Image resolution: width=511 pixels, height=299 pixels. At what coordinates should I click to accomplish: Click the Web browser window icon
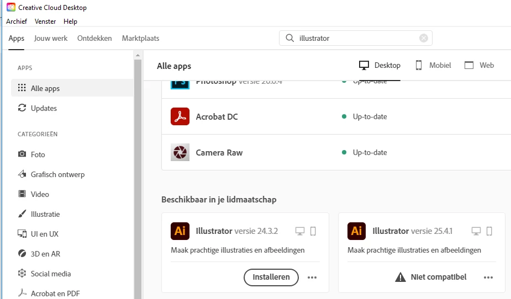[469, 66]
